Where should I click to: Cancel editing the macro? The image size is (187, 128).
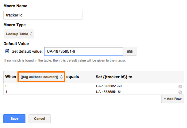pos(39,119)
